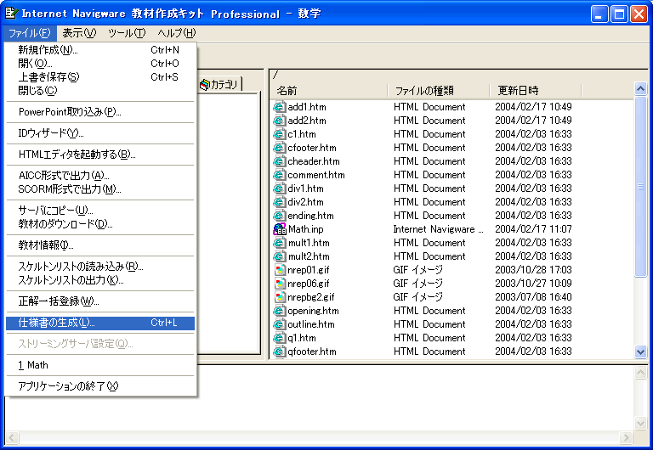The width and height of the screenshot is (653, 450).
Task: Click bottom pane scroll left arrow
Action: (11, 437)
